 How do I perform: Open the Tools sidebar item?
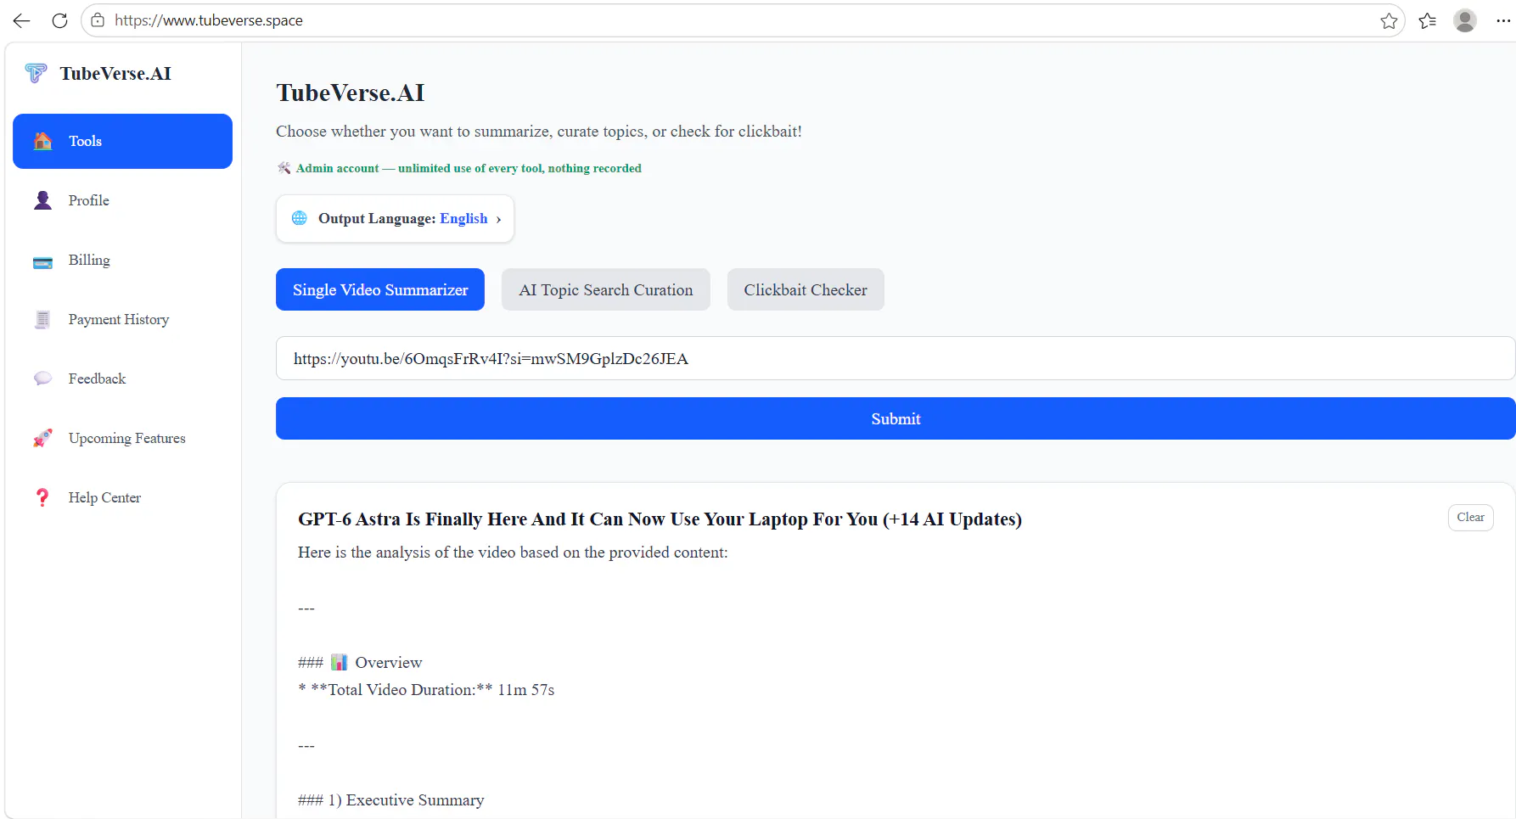pyautogui.click(x=122, y=141)
